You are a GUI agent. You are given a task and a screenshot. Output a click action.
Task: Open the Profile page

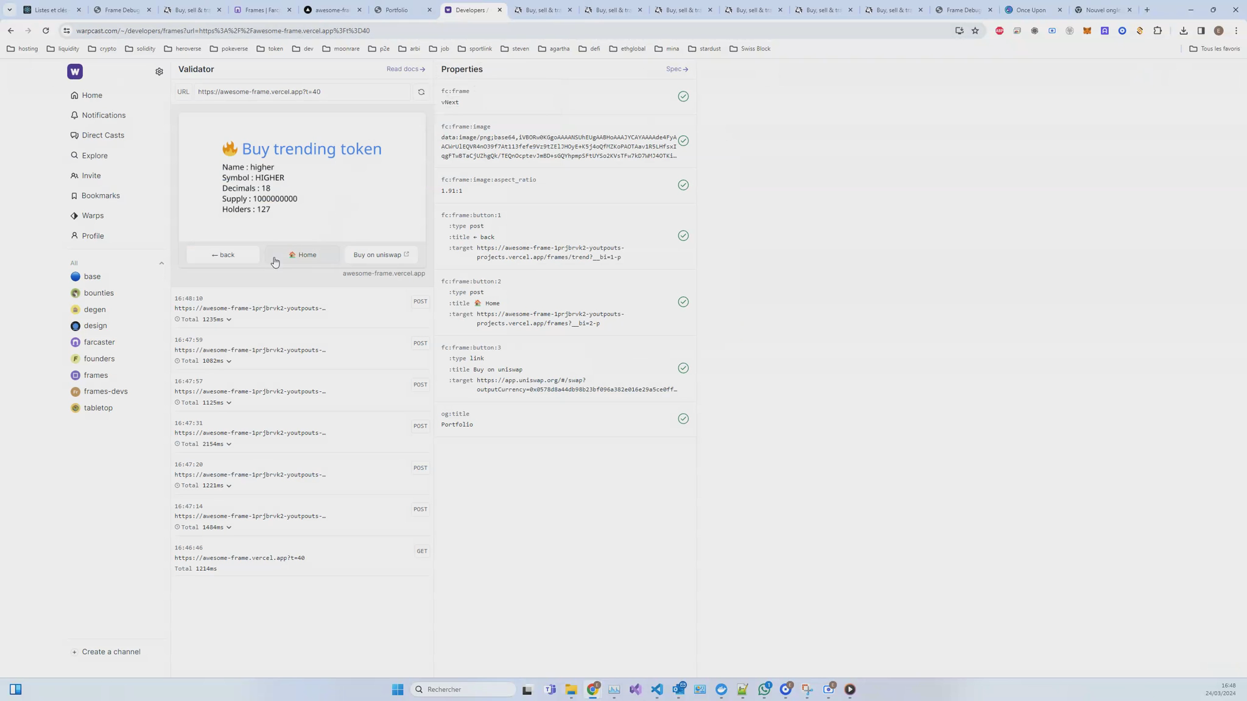tap(87, 236)
